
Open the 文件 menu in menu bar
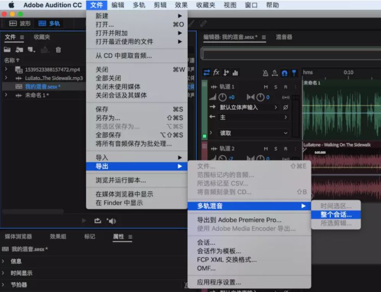[x=96, y=5]
